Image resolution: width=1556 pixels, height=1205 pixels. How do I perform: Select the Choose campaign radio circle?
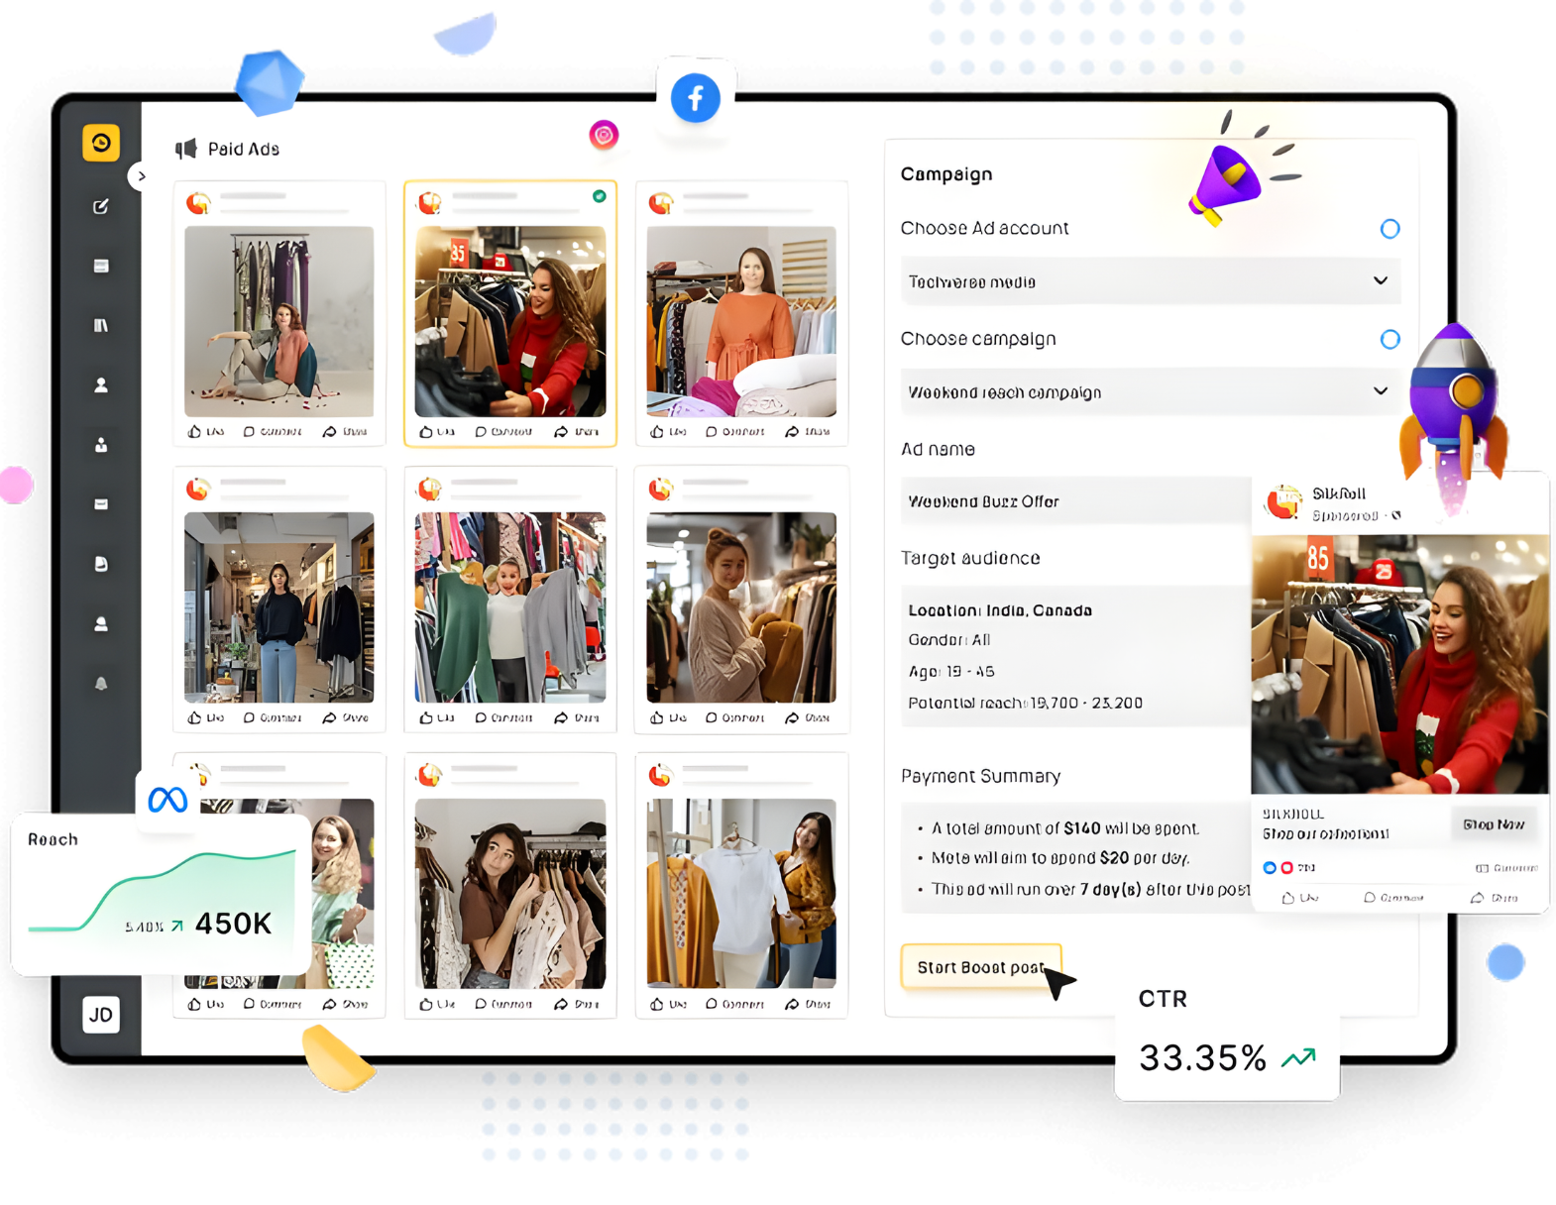point(1389,340)
